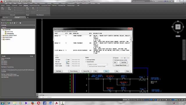
Task: Open the blue play media taskbar icon
Action: (26, 103)
